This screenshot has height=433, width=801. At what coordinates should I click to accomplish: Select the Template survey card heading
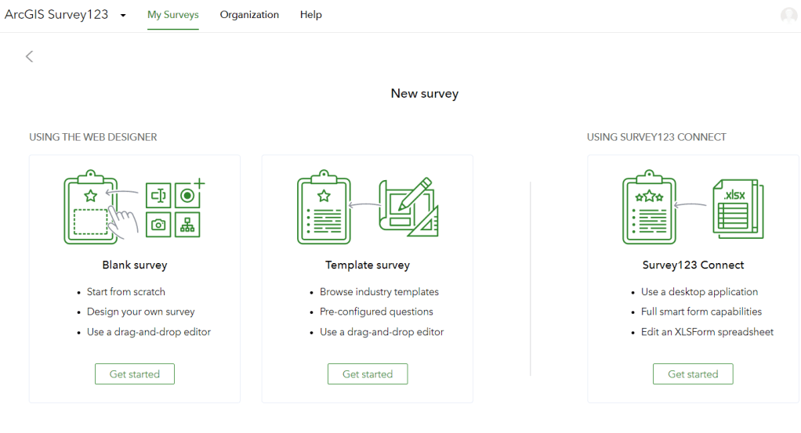click(367, 265)
